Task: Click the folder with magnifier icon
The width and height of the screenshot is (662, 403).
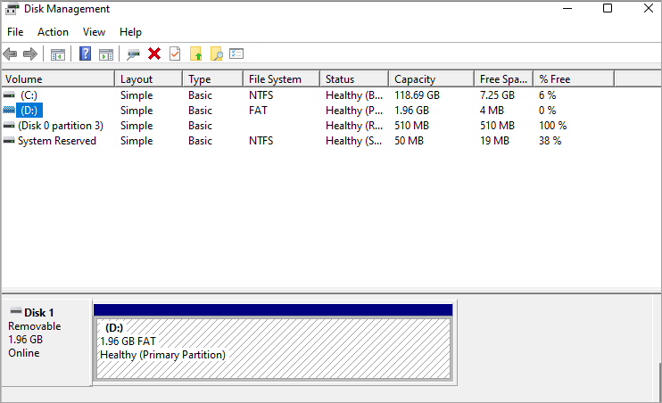Action: point(216,53)
